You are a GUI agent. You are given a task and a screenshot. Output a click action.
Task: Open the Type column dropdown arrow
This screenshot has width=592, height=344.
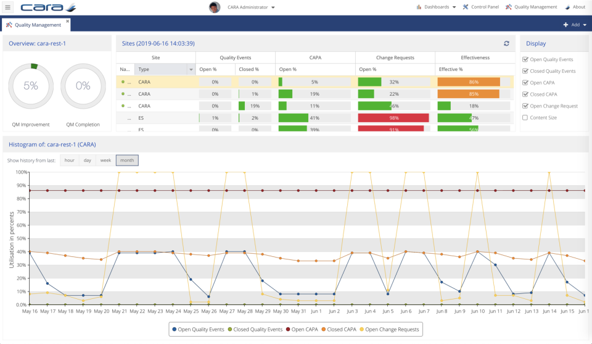coord(191,69)
